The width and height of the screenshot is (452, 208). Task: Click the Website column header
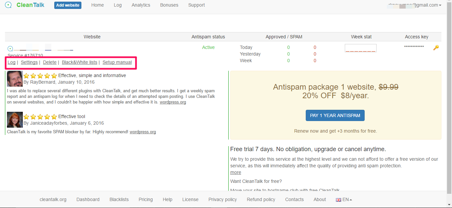92,37
